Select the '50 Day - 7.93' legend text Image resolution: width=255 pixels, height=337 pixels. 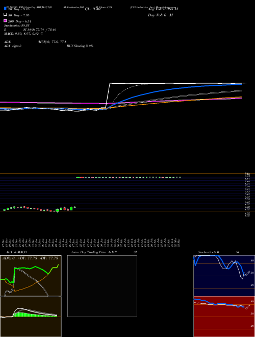click(19, 15)
